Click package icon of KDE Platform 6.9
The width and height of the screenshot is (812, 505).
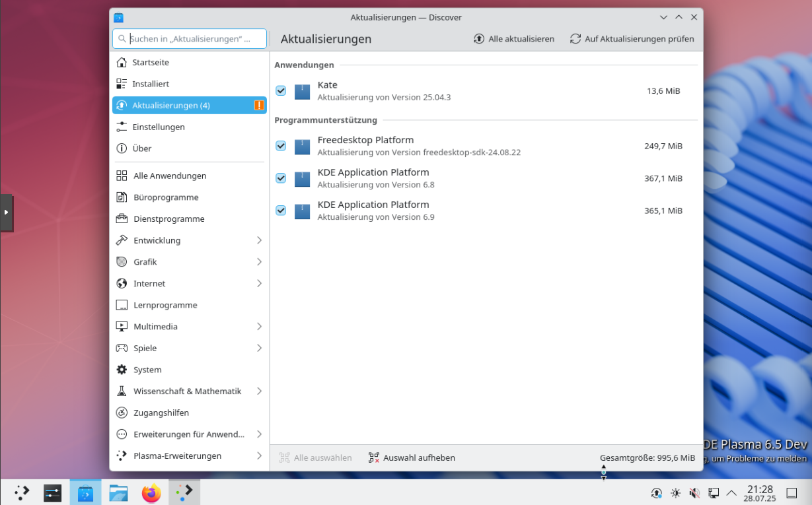[x=302, y=211]
